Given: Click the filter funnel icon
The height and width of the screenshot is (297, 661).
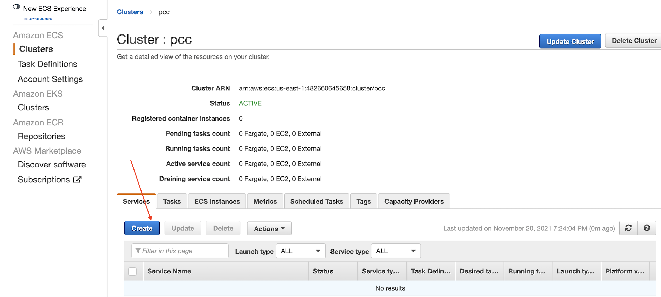Looking at the screenshot, I should click(x=138, y=251).
